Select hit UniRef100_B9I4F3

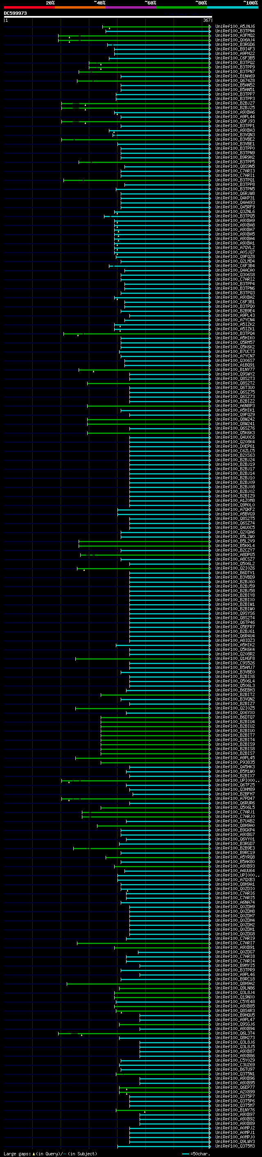235,49
